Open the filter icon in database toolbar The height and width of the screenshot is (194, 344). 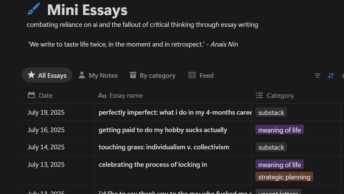point(317,76)
